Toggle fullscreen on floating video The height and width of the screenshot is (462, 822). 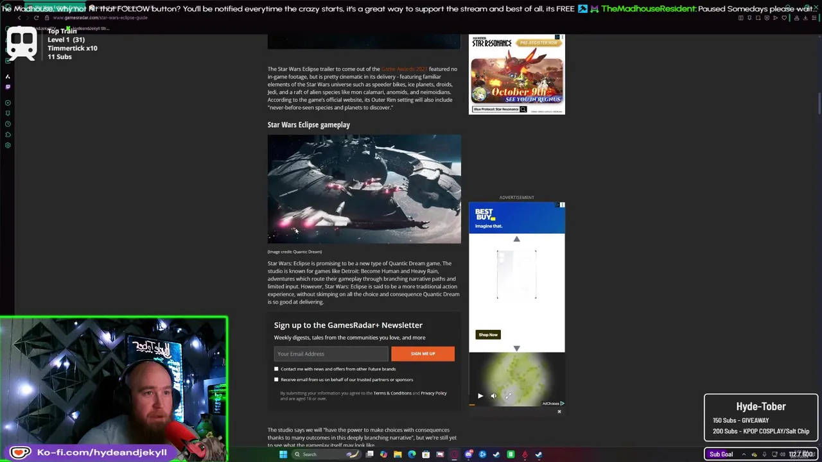click(x=507, y=396)
